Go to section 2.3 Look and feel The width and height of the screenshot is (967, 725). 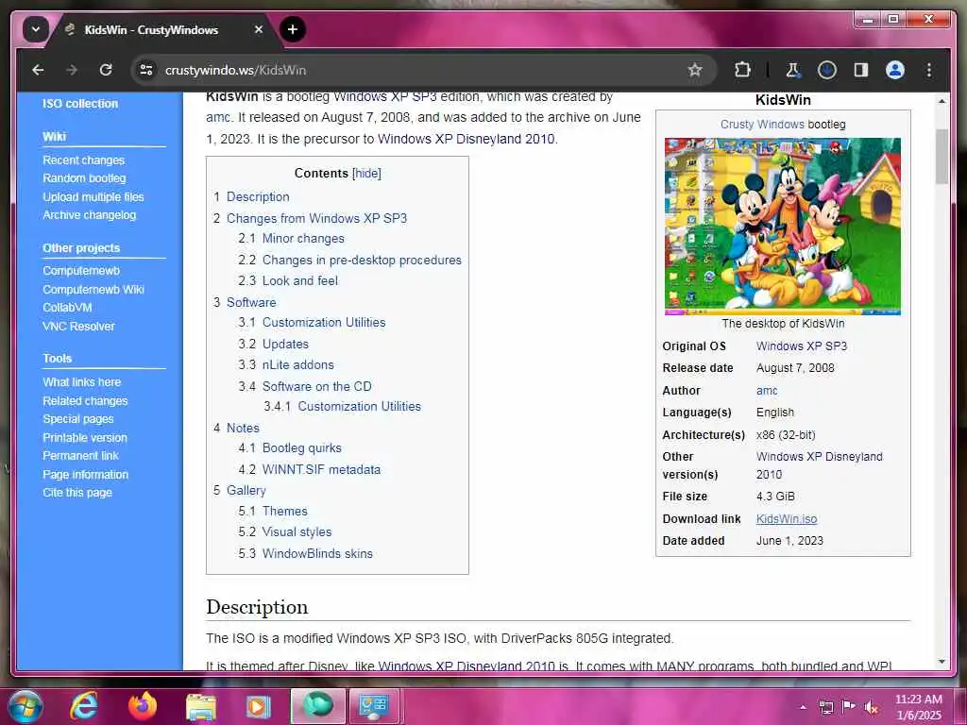coord(300,281)
